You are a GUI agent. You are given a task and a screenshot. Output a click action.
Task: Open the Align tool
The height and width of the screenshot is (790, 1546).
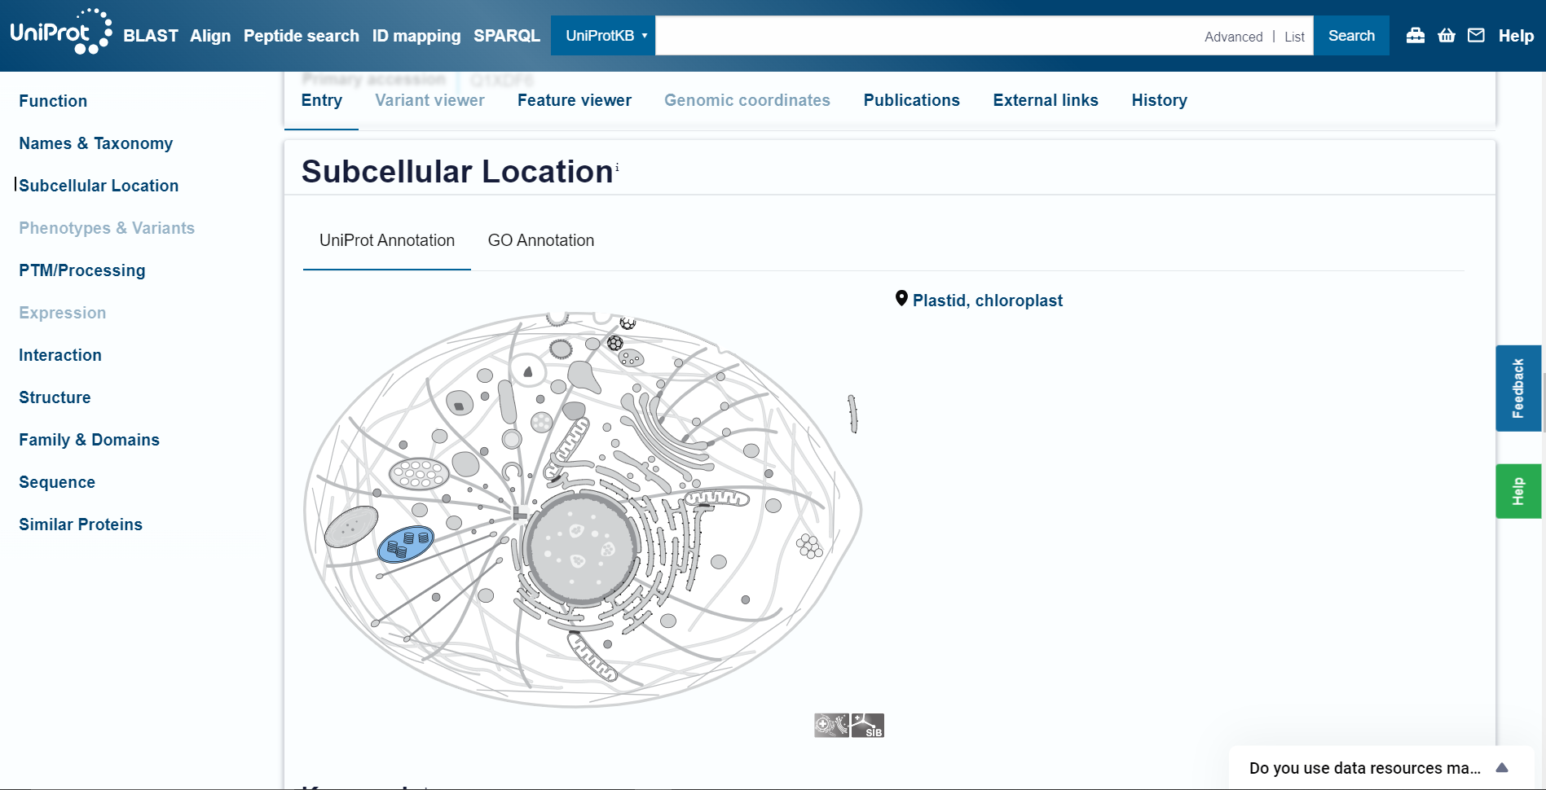[x=210, y=36]
